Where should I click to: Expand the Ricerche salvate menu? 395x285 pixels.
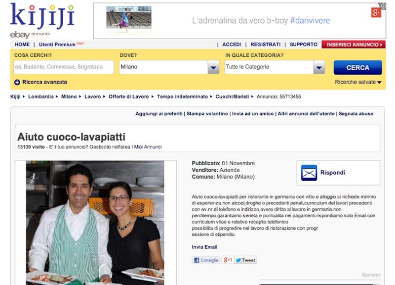(358, 82)
